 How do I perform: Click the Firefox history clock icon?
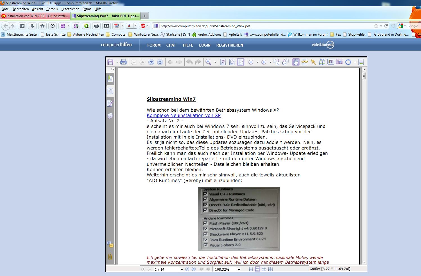(53, 26)
